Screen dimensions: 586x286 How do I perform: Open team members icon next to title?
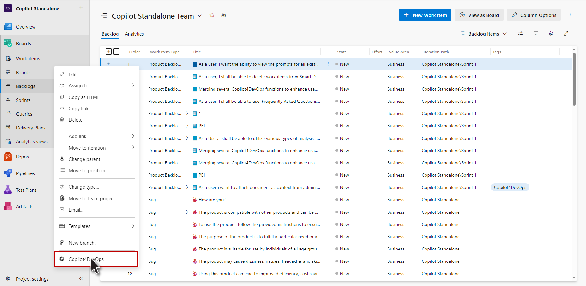[224, 15]
